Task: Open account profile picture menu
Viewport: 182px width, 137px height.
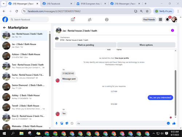Action: click(x=174, y=19)
